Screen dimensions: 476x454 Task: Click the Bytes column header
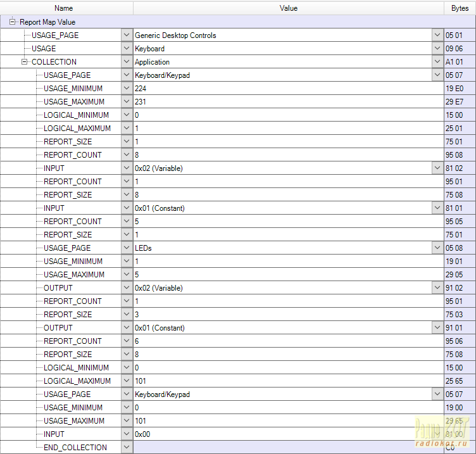click(460, 8)
